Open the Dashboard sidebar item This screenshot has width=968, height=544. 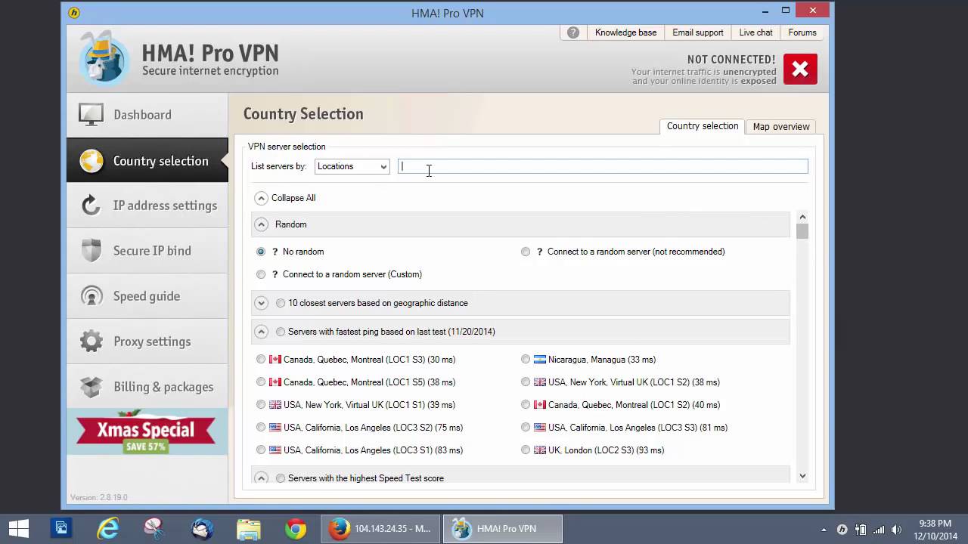(x=147, y=115)
